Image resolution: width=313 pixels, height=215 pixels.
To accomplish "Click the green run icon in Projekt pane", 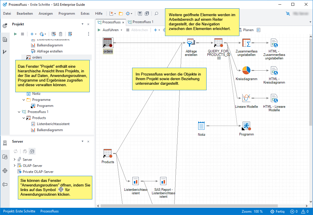I will (x=15, y=34).
